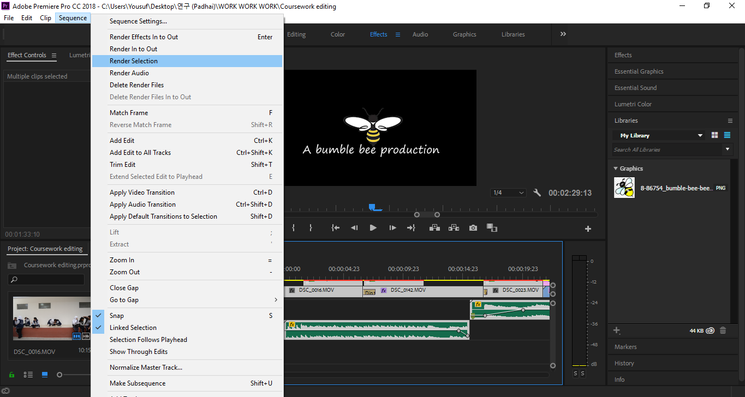Click Creative Cloud icon in status bar
Viewport: 745px width, 397px height.
(x=5, y=391)
